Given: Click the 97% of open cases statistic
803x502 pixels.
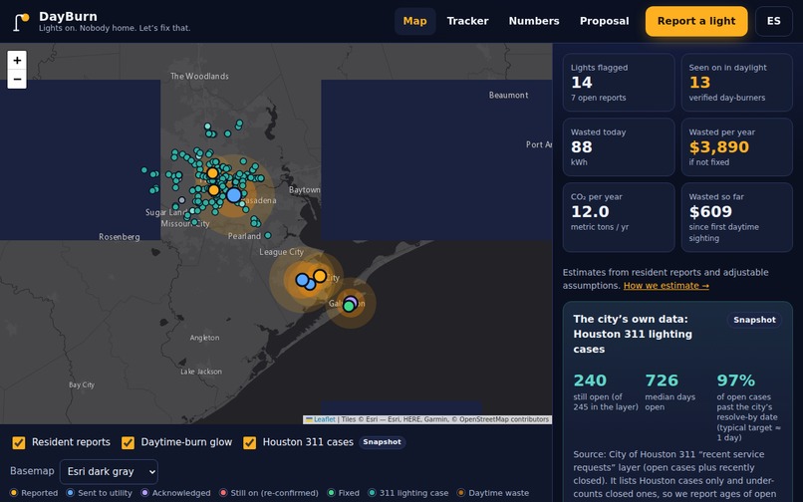Looking at the screenshot, I should (749, 406).
